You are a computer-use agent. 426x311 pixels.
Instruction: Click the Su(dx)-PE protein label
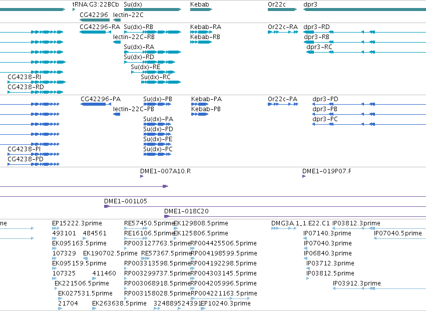tap(158, 139)
